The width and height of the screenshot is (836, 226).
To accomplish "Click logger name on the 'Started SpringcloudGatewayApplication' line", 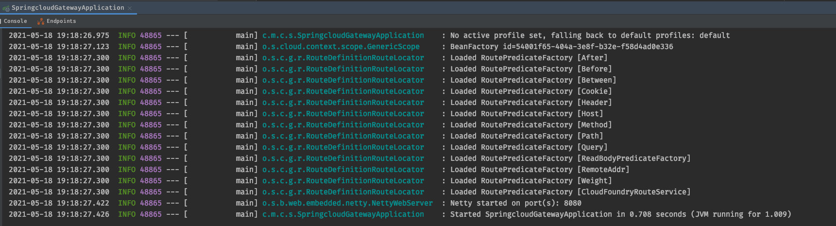I will pyautogui.click(x=343, y=214).
